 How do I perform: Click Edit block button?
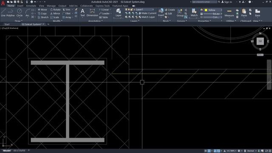pyautogui.click(x=168, y=14)
